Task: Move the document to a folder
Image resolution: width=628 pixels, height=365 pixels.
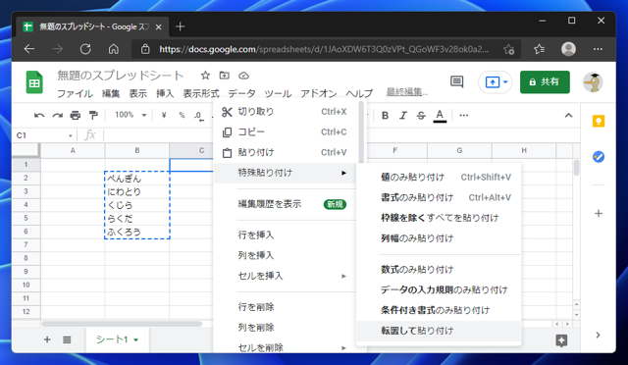Action: (225, 76)
